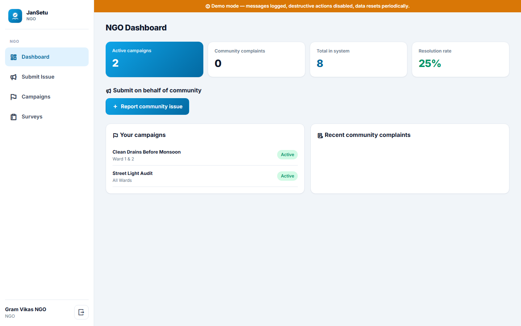This screenshot has width=521, height=326.
Task: Click the JanSetu app title text
Action: point(37,13)
